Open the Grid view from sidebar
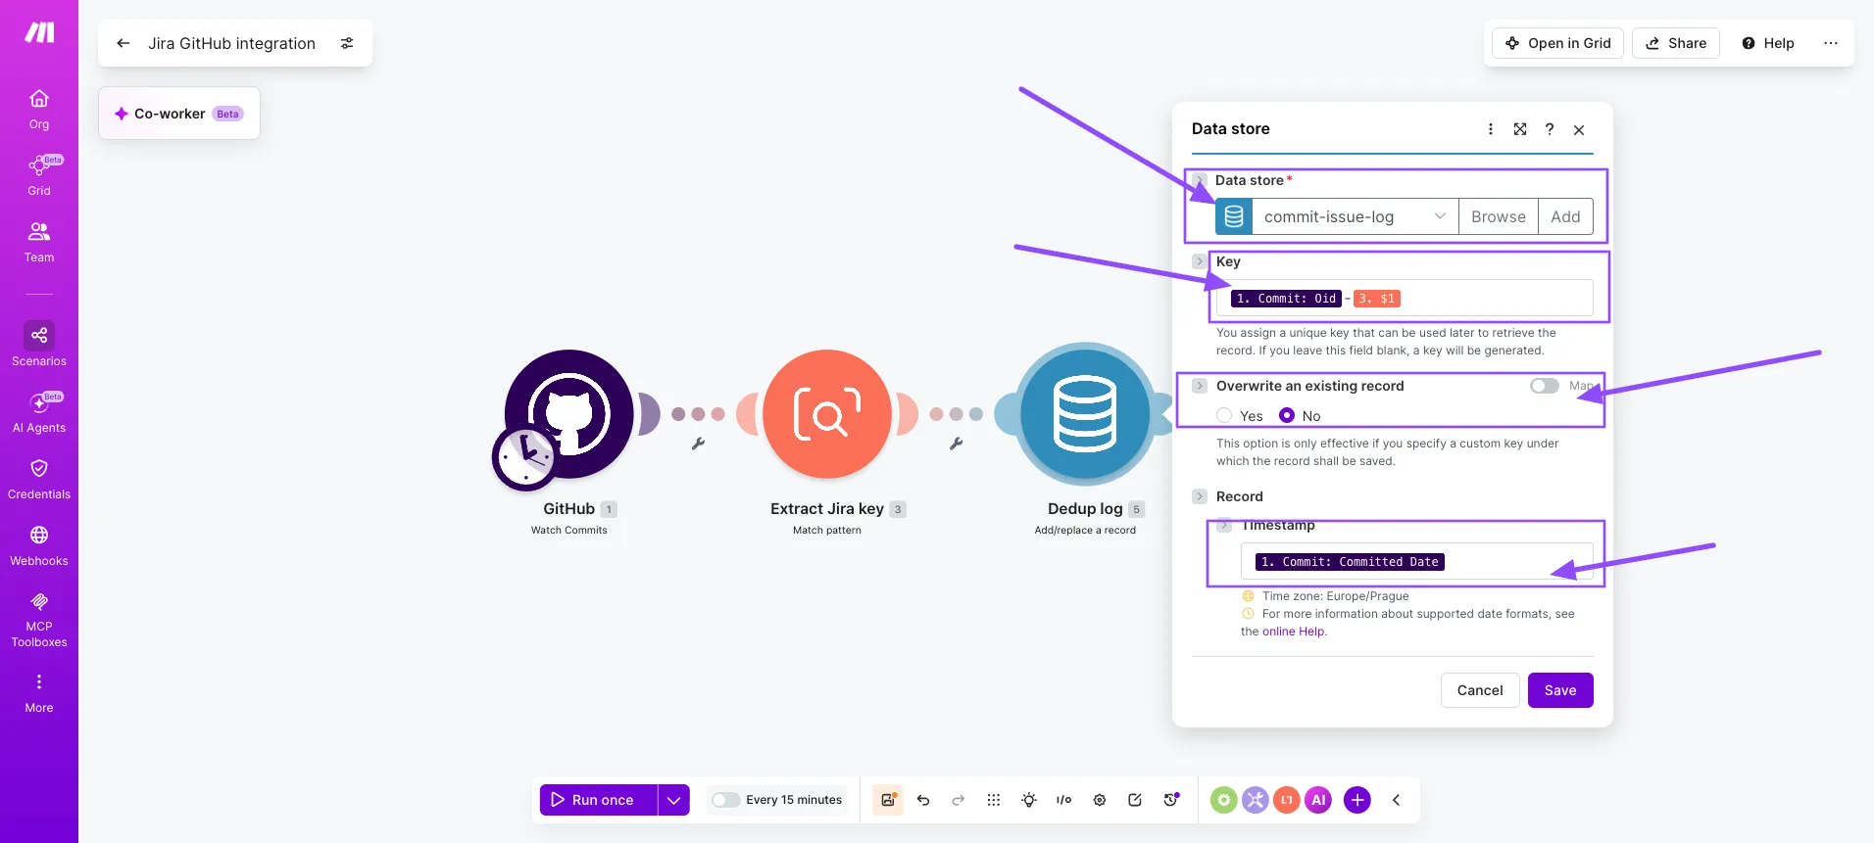The height and width of the screenshot is (843, 1874). click(39, 175)
